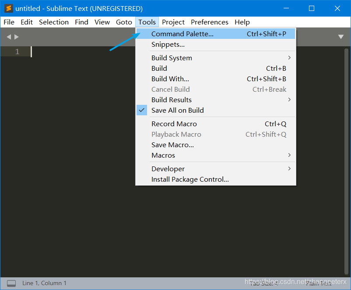Open Plain Text syntax selector
This screenshot has height=290, width=351.
pos(319,283)
